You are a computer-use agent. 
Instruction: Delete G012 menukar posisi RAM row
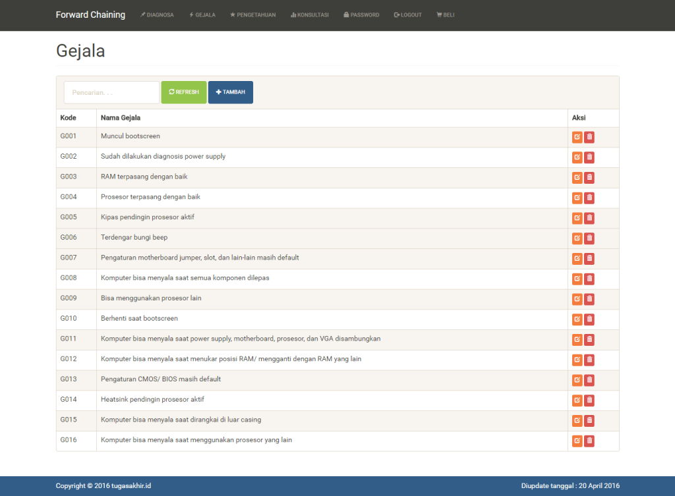[x=589, y=360]
